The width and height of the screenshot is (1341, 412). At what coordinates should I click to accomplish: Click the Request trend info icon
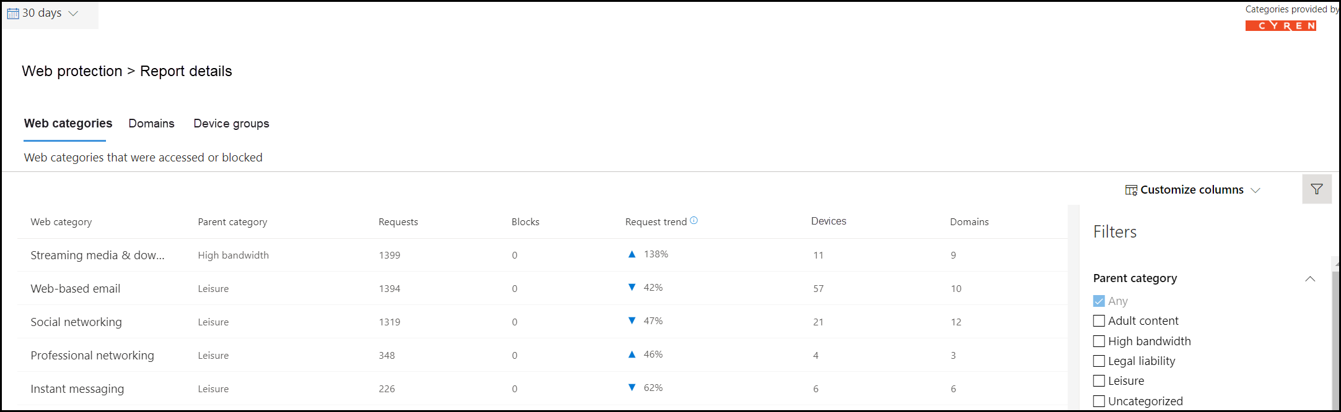[694, 220]
